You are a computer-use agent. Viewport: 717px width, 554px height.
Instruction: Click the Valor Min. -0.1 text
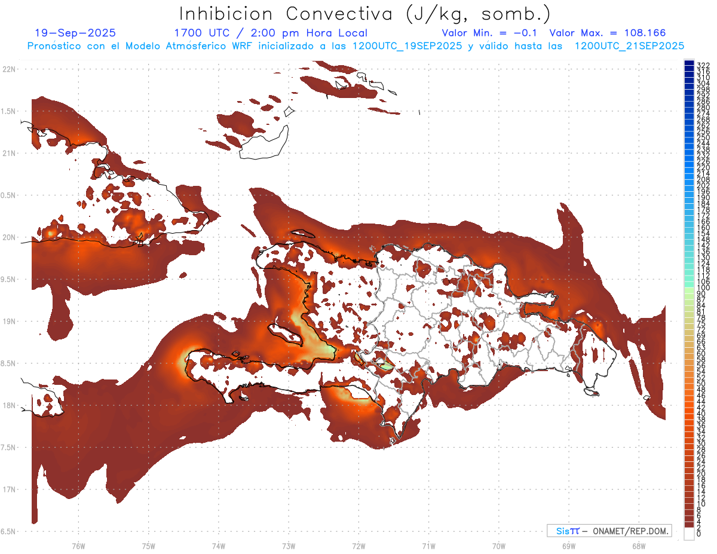click(x=491, y=33)
